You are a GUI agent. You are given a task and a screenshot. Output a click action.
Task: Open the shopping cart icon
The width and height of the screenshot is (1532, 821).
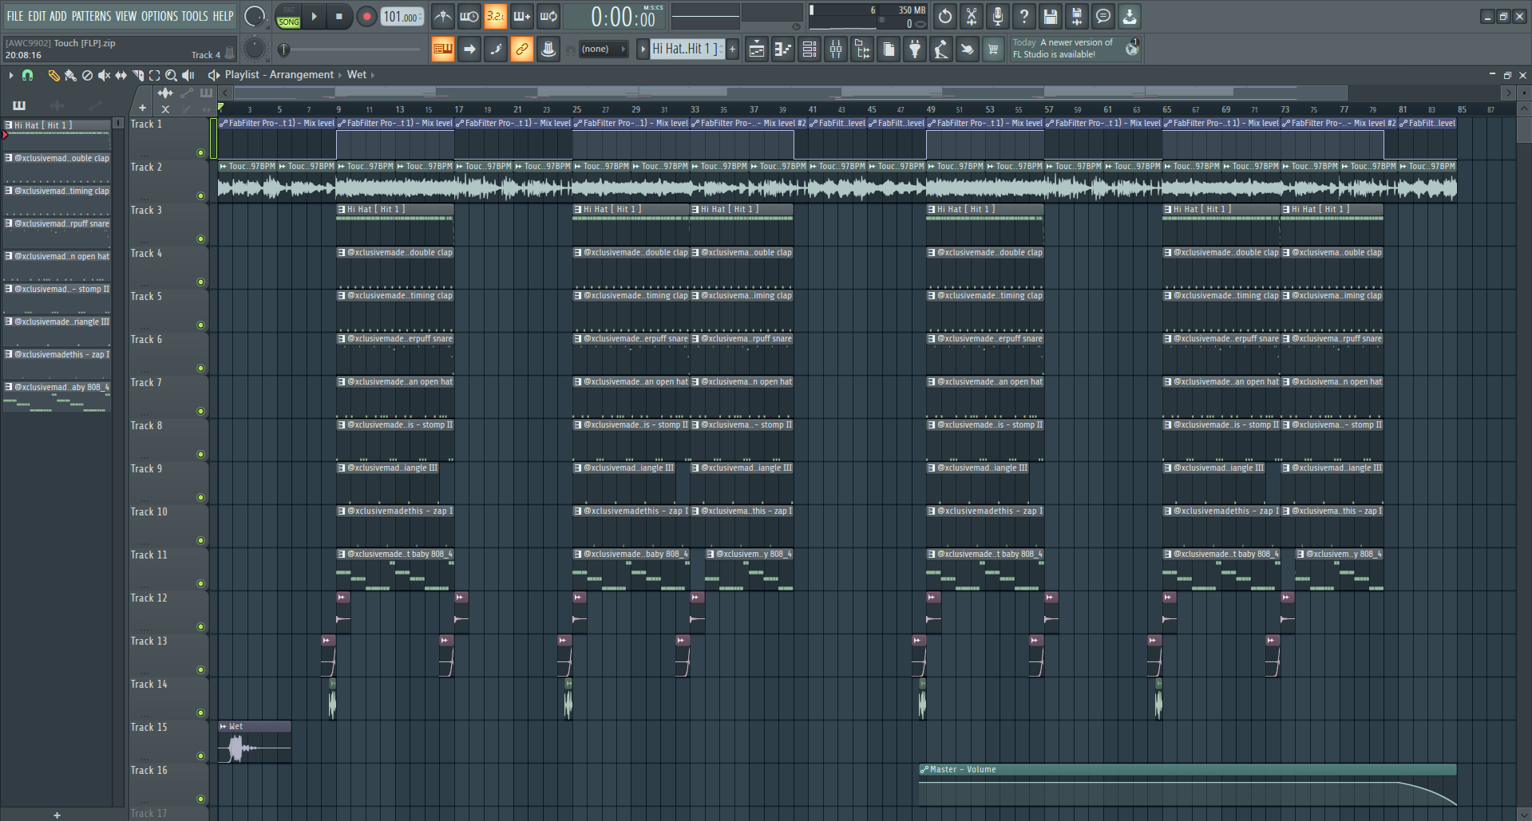[993, 49]
